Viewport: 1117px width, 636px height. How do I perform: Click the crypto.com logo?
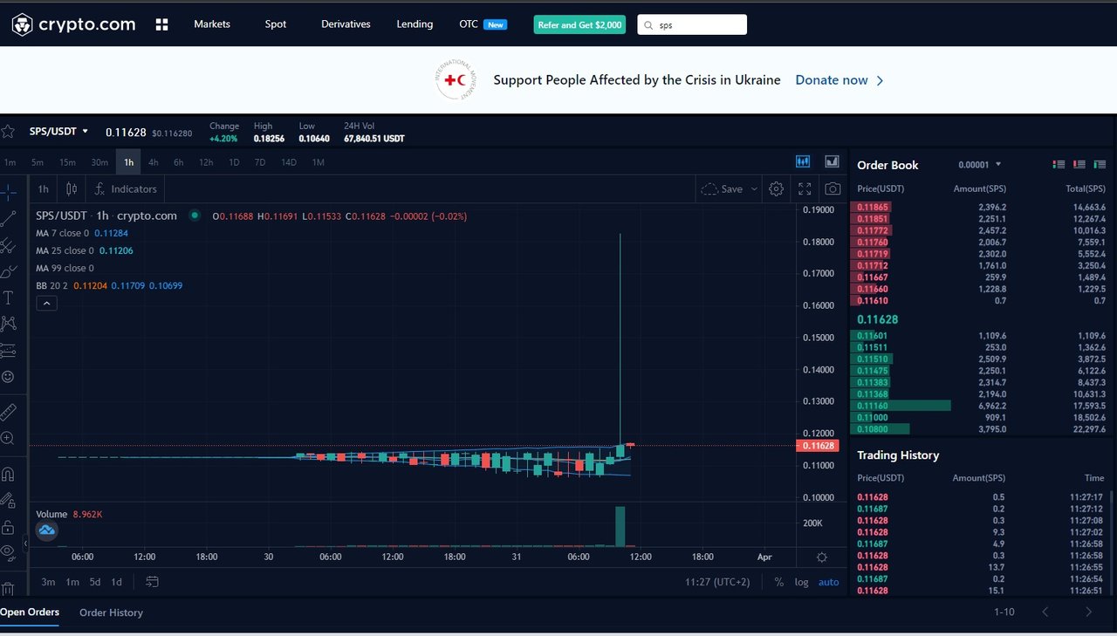click(73, 24)
